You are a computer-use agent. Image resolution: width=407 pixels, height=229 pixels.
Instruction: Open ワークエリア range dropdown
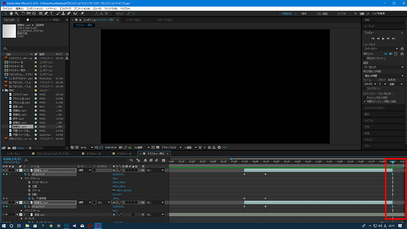coord(383,67)
